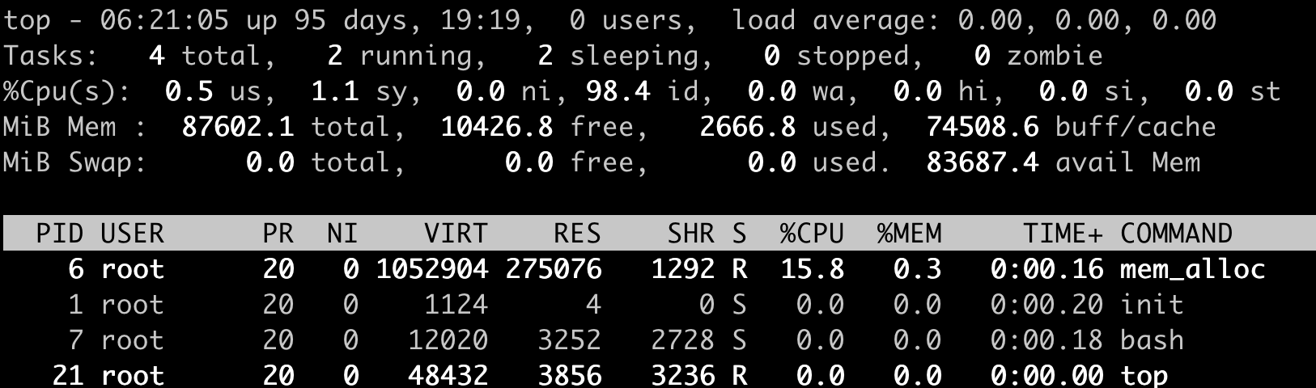This screenshot has height=388, width=1316.
Task: Click the USER column header
Action: point(132,234)
